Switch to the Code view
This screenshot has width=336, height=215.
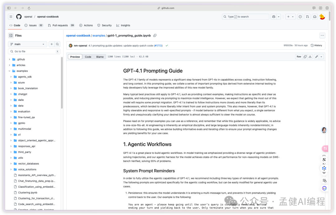(x=88, y=57)
